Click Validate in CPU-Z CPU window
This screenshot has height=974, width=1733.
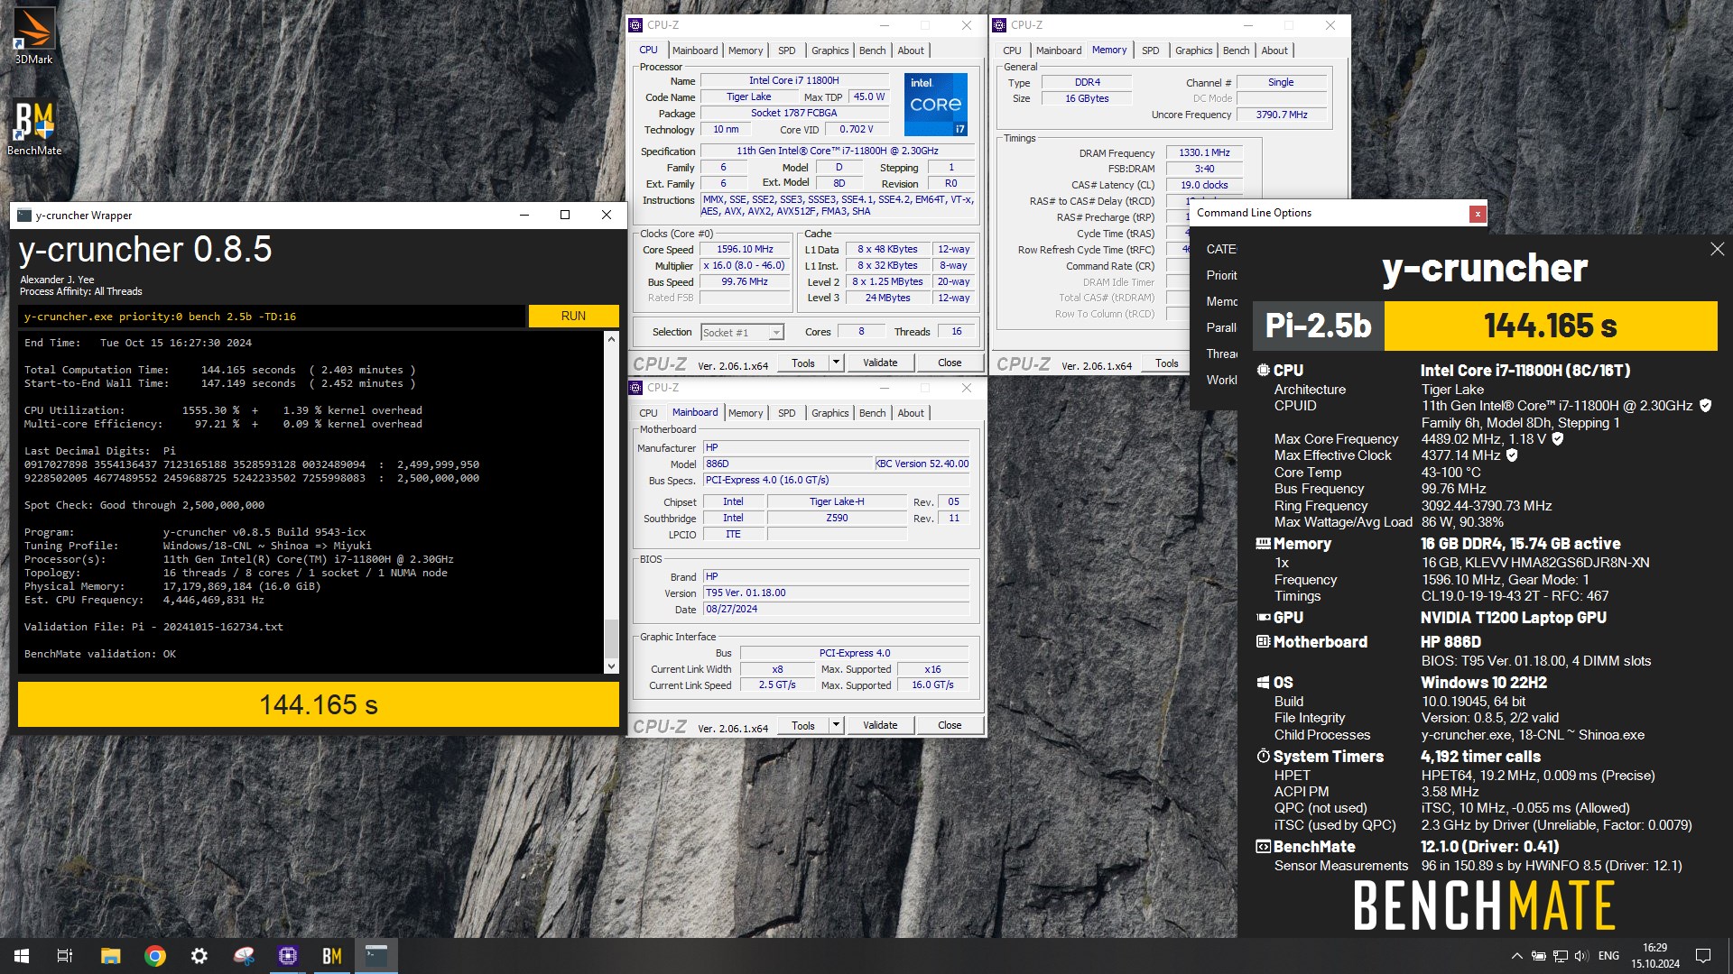[880, 363]
